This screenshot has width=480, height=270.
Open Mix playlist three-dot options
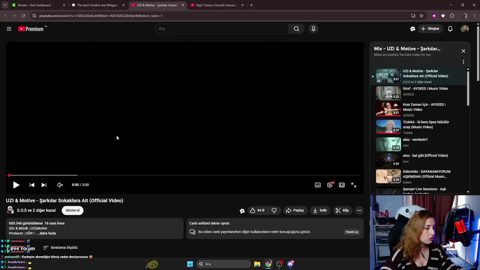click(x=463, y=62)
